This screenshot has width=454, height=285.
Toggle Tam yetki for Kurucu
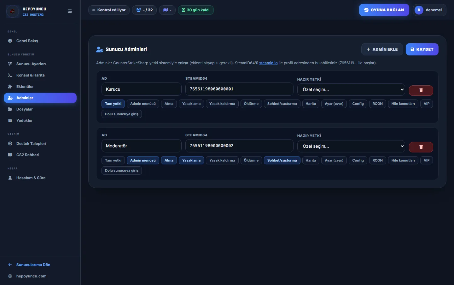point(113,104)
